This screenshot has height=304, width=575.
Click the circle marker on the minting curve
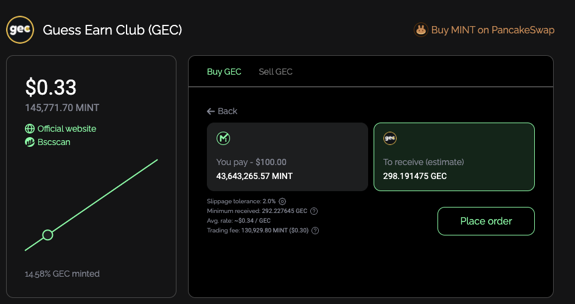[x=47, y=235]
